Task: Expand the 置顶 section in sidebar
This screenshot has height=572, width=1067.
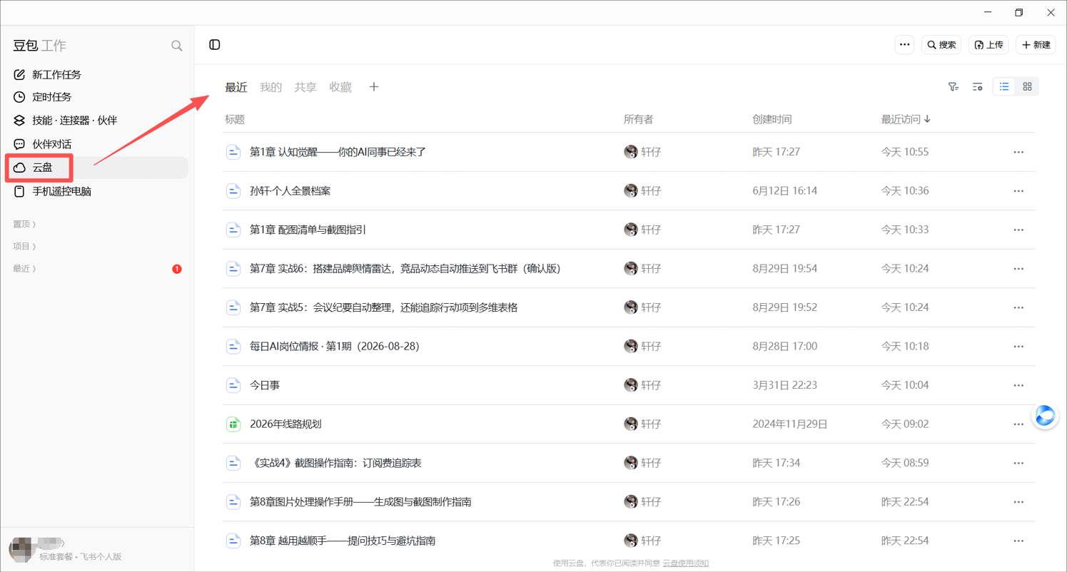Action: coord(24,224)
